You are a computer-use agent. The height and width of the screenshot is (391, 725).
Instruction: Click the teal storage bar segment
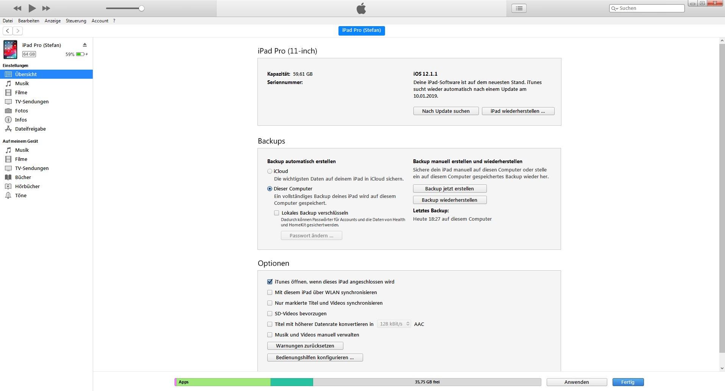[x=292, y=382]
